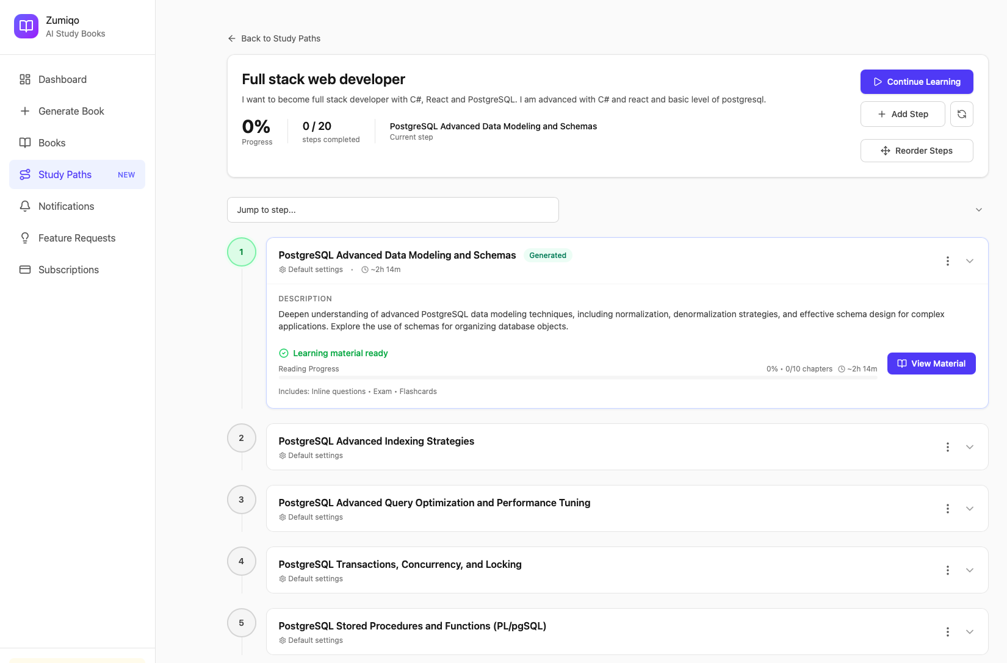Click the Reading Progress bar
Viewport: 1007px width, 663px height.
tap(577, 378)
